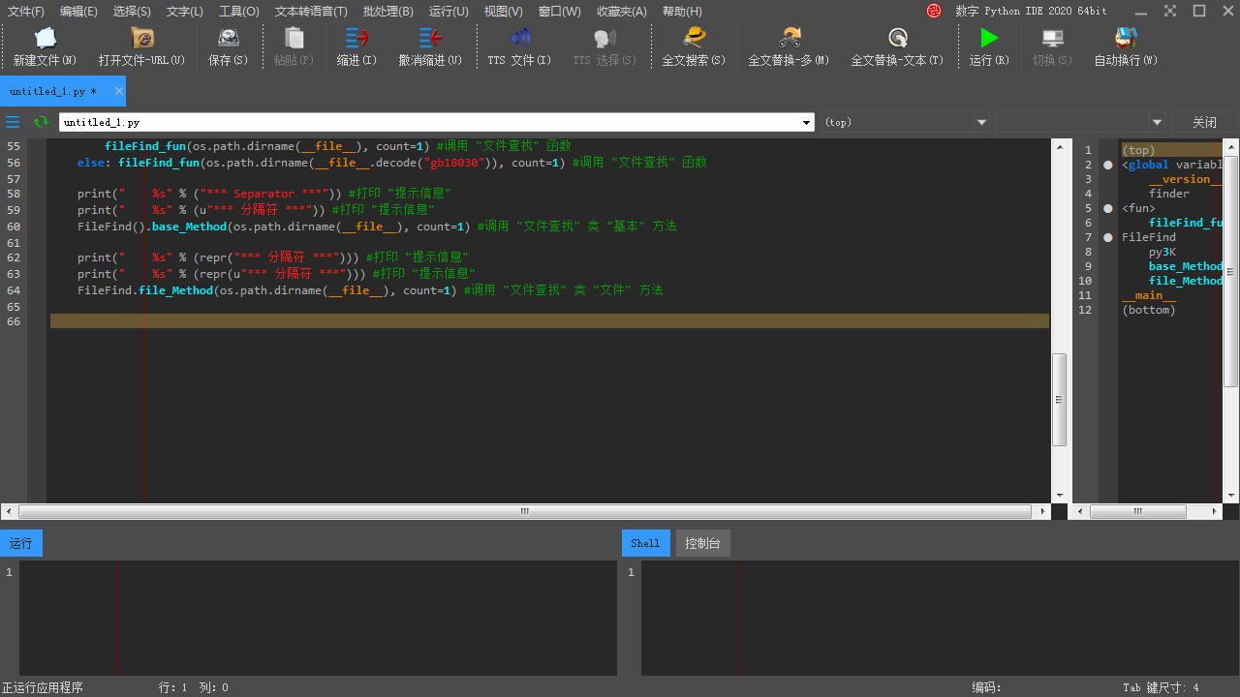Click the 全文替换-多 replace icon
This screenshot has width=1240, height=697.
tap(789, 39)
